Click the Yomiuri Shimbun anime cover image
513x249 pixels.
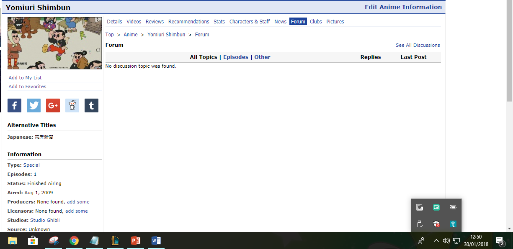click(54, 43)
